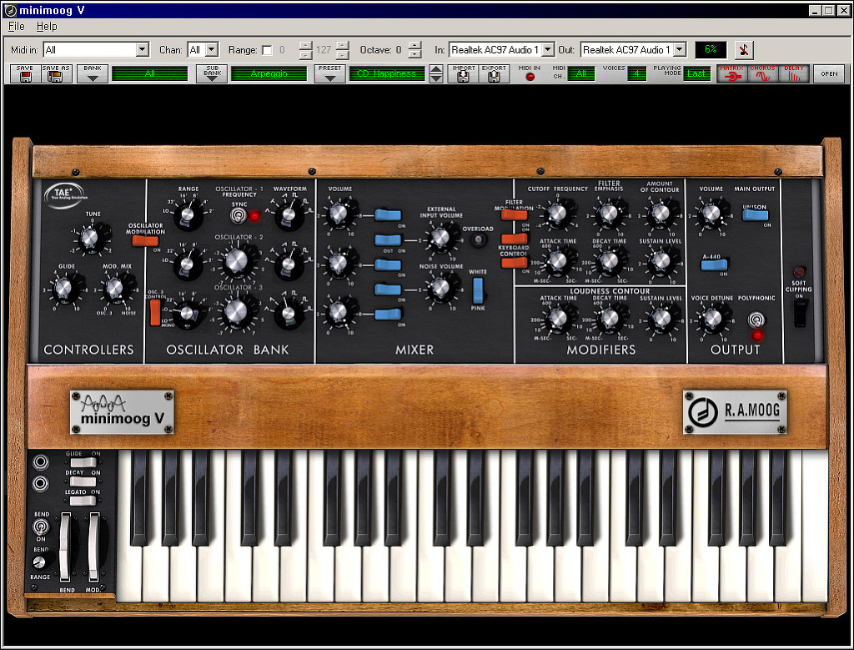The height and width of the screenshot is (650, 854).
Task: Click the OPEN button in toolbar
Action: (829, 74)
